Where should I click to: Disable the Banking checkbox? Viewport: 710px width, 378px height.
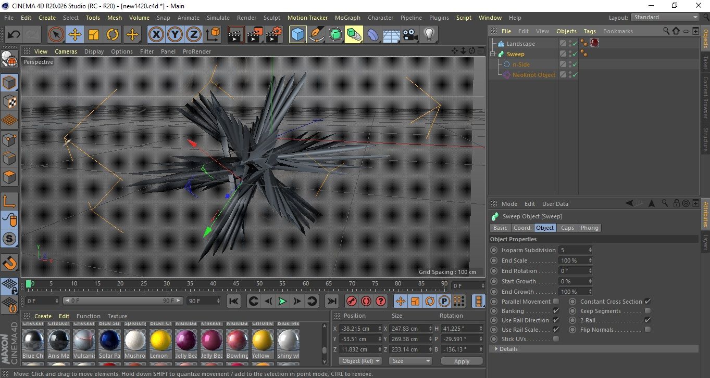(x=556, y=311)
